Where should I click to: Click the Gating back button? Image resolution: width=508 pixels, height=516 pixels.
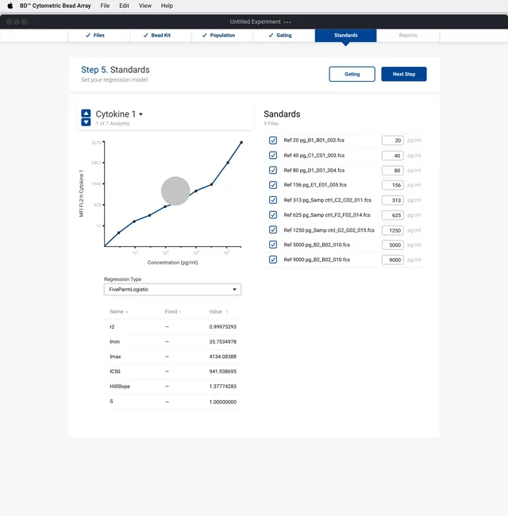pyautogui.click(x=352, y=74)
